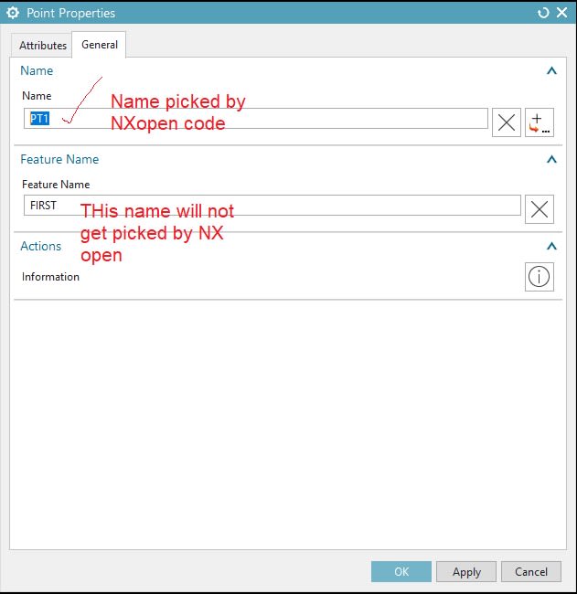Collapse the Actions section
Viewport: 577px width, 594px height.
click(x=551, y=246)
